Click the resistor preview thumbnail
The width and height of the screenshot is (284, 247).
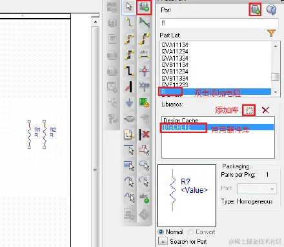(x=187, y=195)
